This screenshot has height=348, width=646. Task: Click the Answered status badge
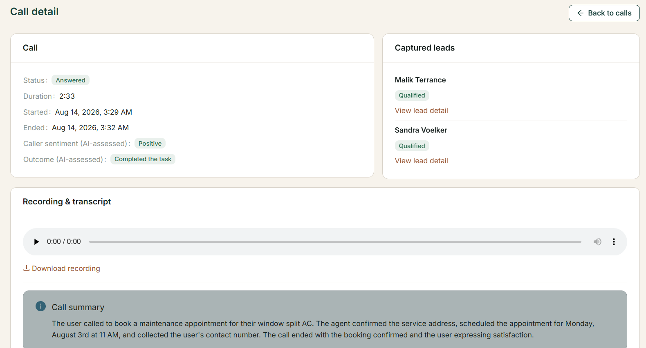[x=70, y=80]
